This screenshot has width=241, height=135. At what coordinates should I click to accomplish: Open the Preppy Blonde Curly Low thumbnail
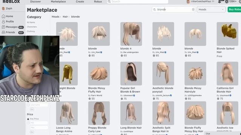(x=99, y=113)
